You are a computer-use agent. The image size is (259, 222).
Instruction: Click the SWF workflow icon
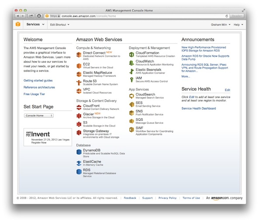click(131, 130)
